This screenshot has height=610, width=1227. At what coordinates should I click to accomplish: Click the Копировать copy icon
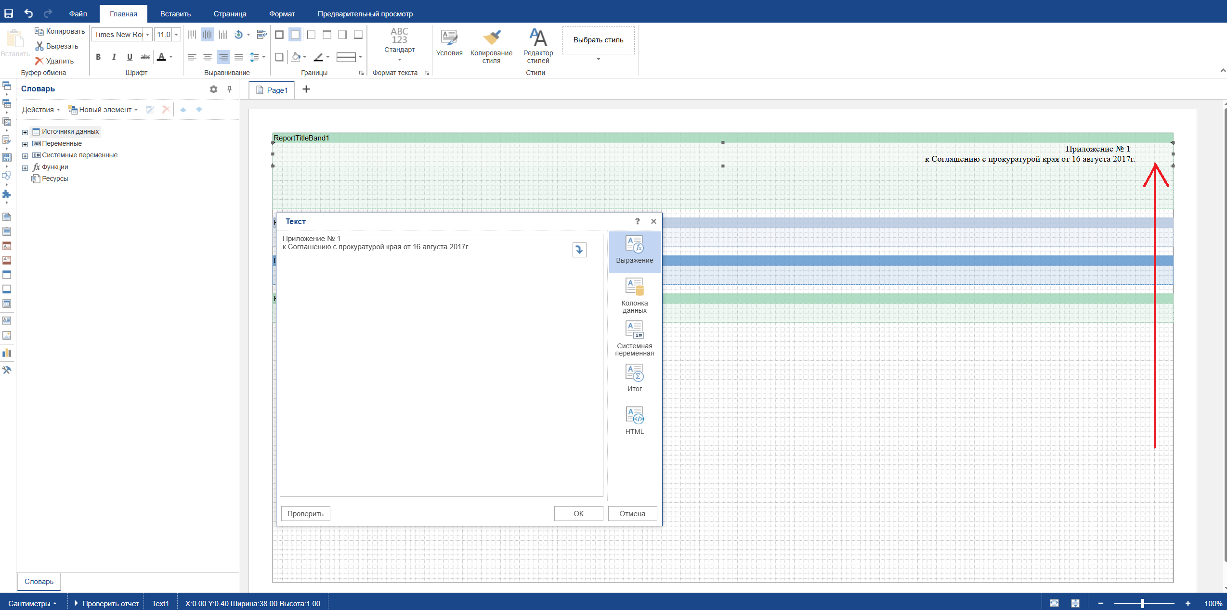39,31
